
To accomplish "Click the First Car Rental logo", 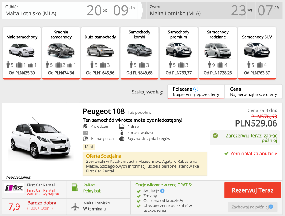I will [x=14, y=188].
